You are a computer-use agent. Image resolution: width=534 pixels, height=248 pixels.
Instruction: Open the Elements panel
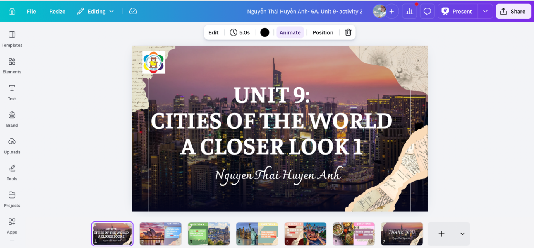click(12, 66)
